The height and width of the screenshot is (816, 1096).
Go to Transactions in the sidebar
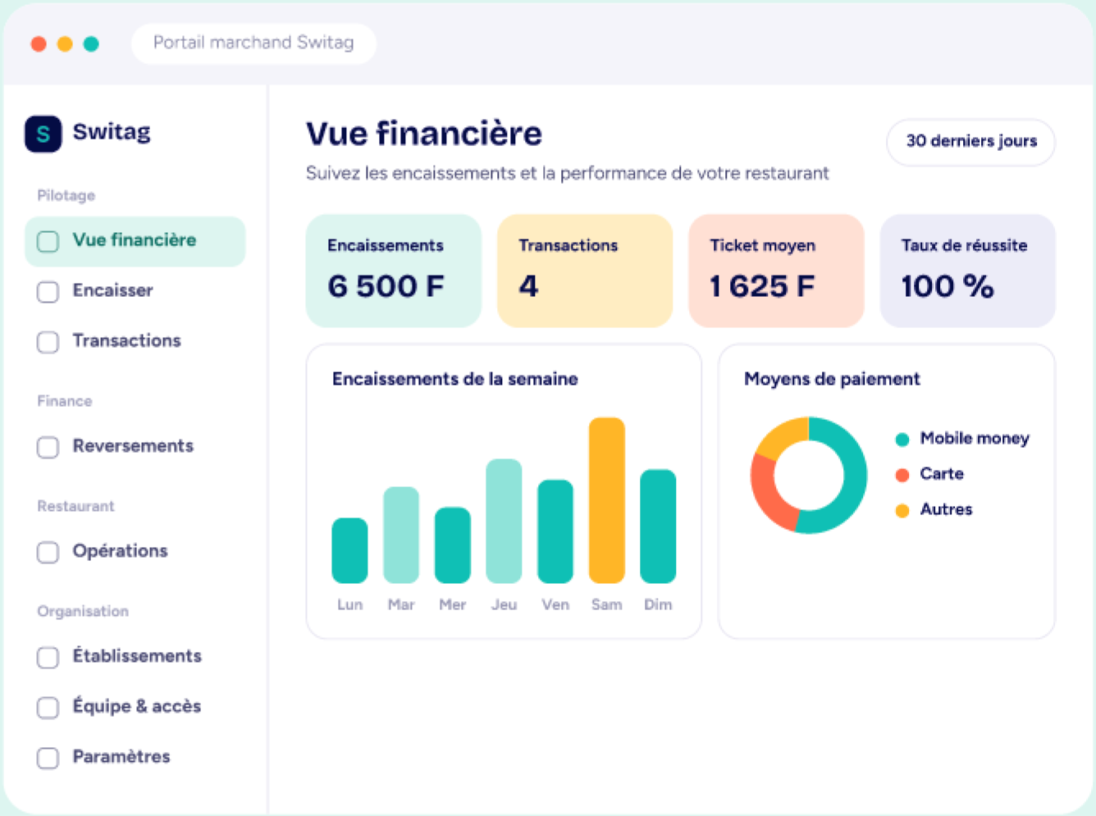coord(135,341)
